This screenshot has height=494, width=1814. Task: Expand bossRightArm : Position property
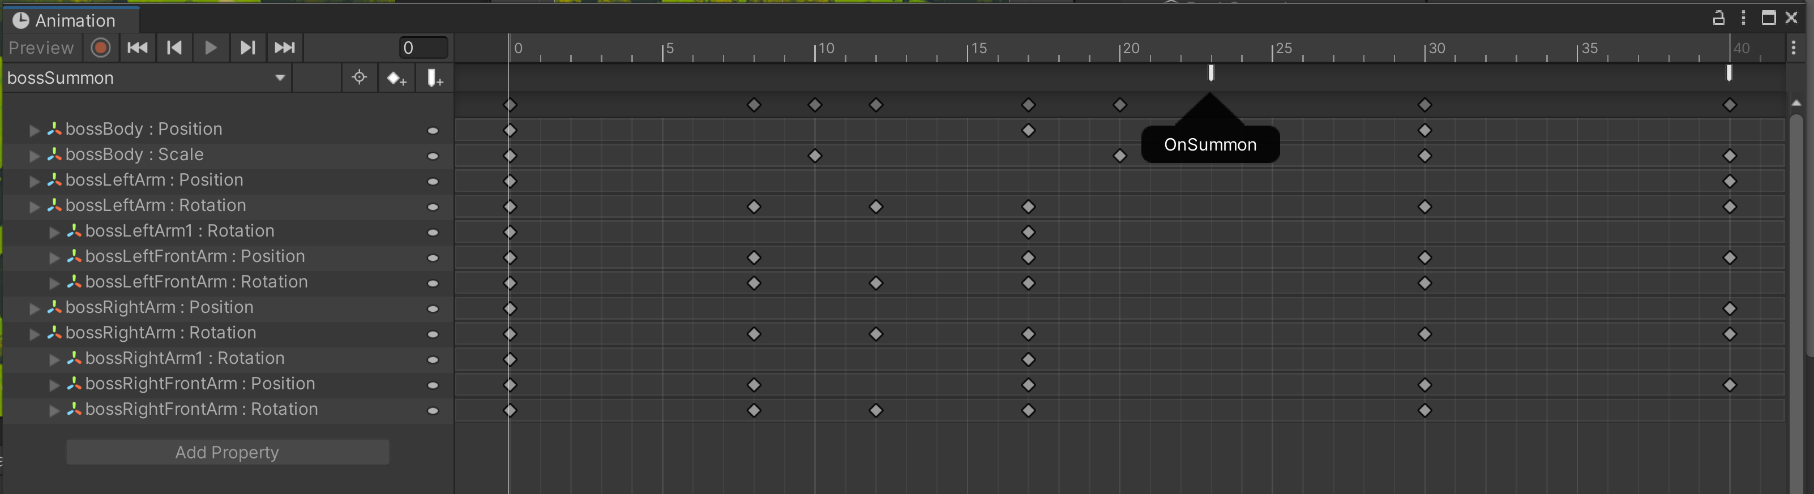click(34, 308)
